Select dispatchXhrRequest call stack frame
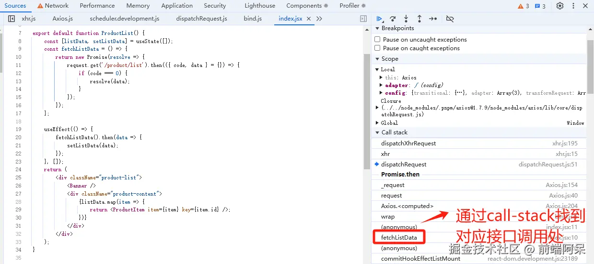This screenshot has height=264, width=594. 479,143
